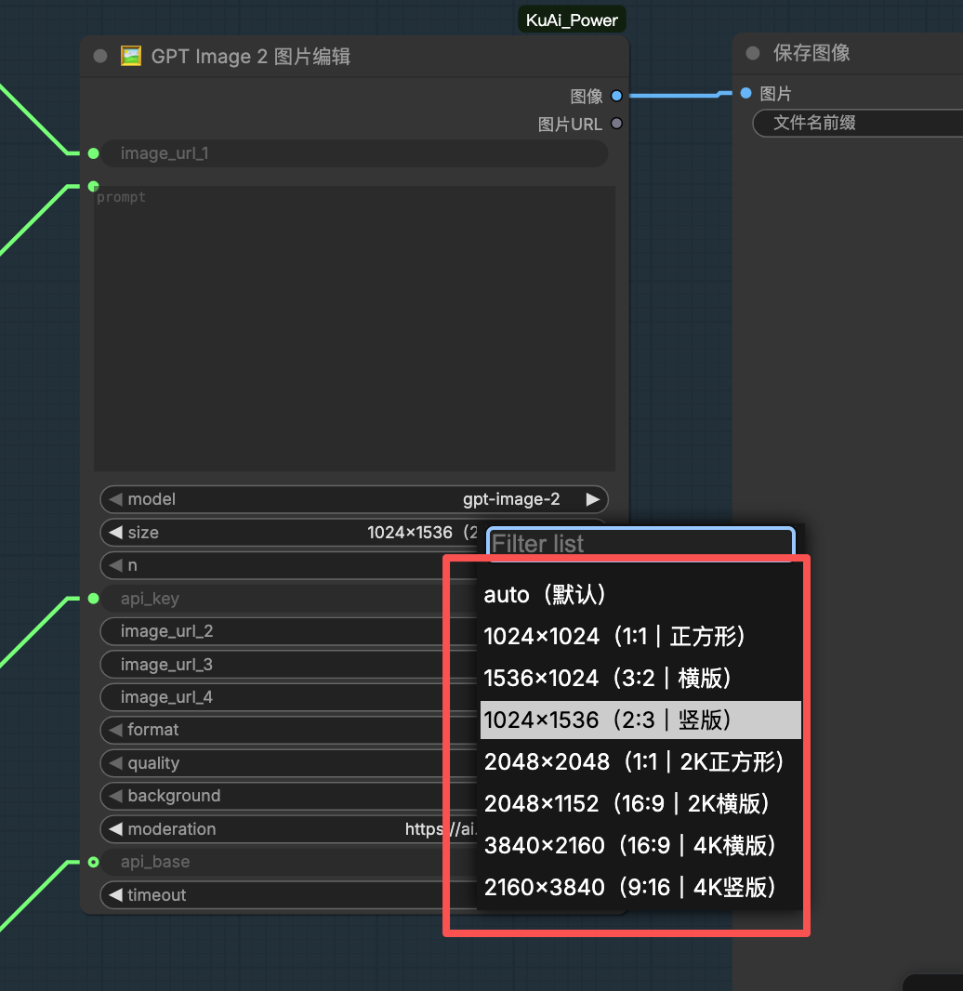The image size is (963, 991).
Task: Click the api_base input port
Action: click(94, 862)
